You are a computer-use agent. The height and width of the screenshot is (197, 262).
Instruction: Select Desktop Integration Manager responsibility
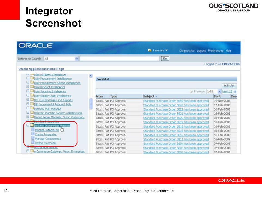[52, 126]
